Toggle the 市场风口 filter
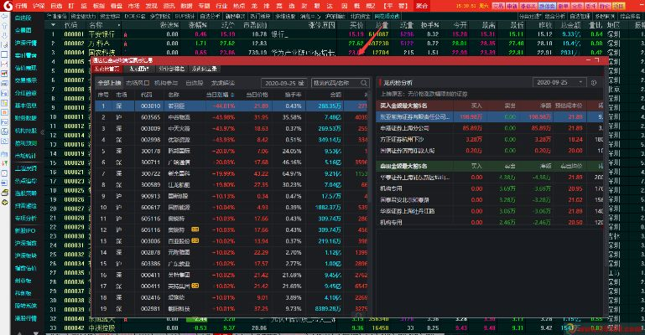 coord(138,83)
